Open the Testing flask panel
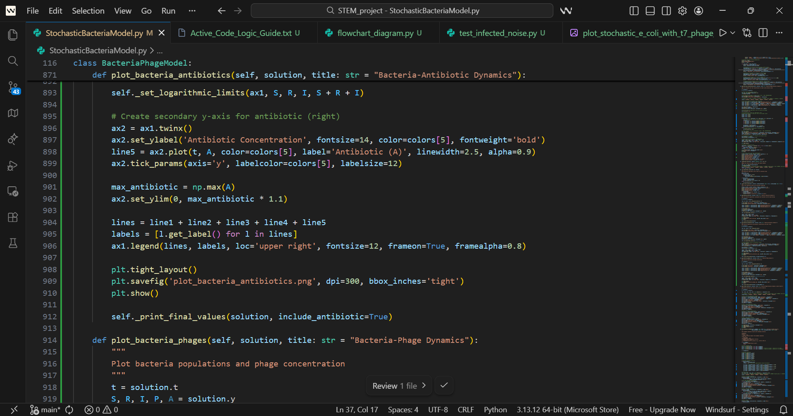Image resolution: width=793 pixels, height=416 pixels. point(13,242)
